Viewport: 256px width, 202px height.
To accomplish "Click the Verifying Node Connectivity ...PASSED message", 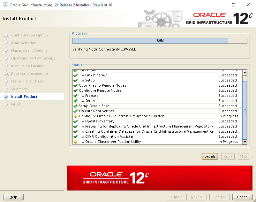I will 104,49.
